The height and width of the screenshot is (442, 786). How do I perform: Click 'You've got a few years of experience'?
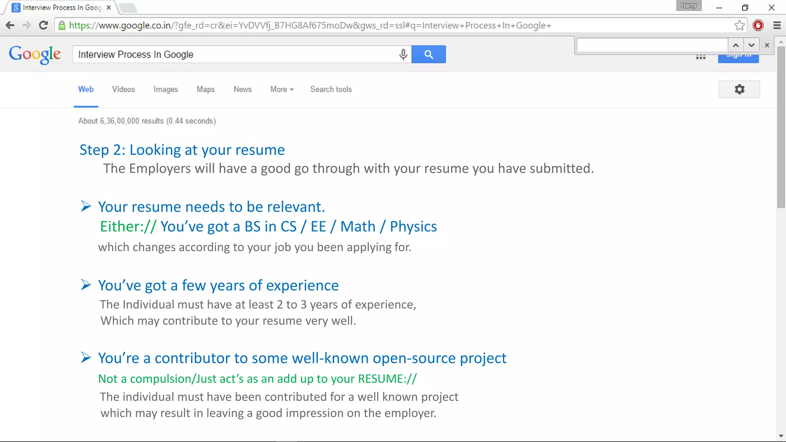[218, 285]
